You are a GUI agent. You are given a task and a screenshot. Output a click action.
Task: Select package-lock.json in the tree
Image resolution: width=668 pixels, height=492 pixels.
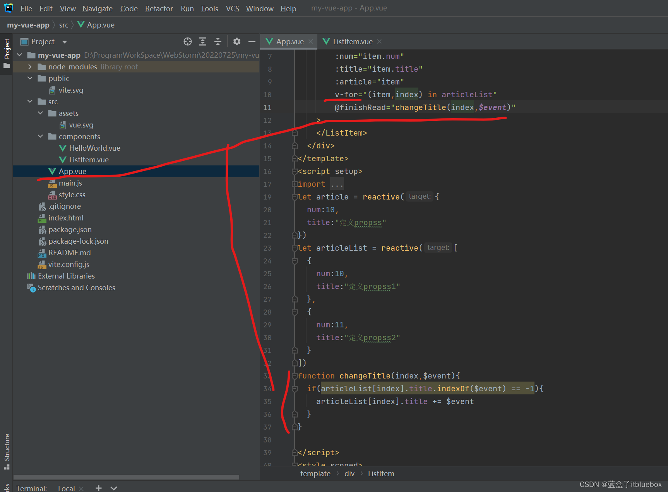click(x=78, y=241)
